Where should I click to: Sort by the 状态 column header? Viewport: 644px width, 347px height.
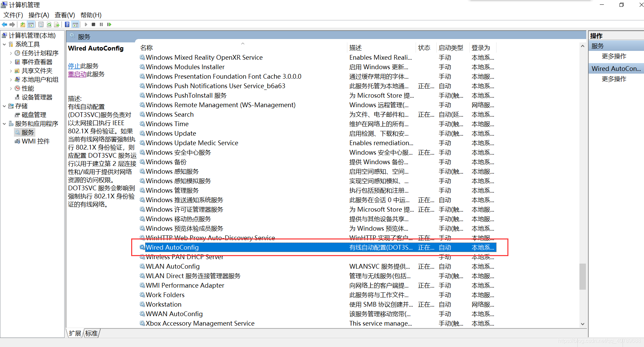click(x=426, y=48)
